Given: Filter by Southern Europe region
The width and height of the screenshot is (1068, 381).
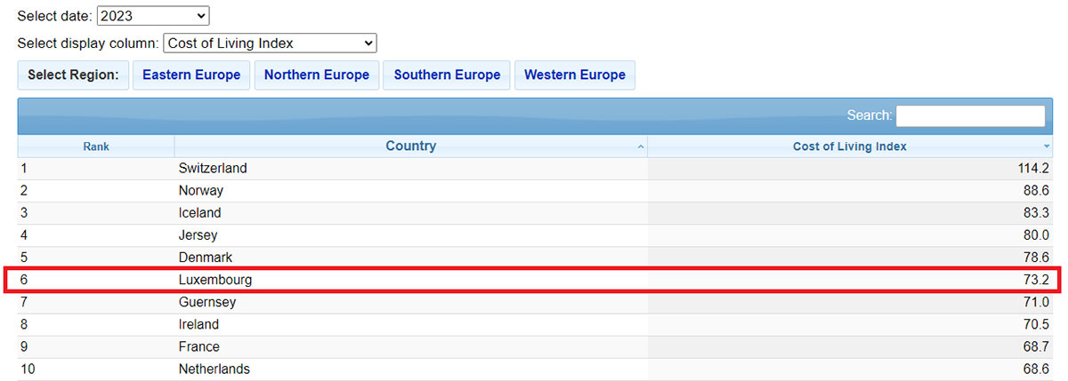Looking at the screenshot, I should (x=447, y=75).
